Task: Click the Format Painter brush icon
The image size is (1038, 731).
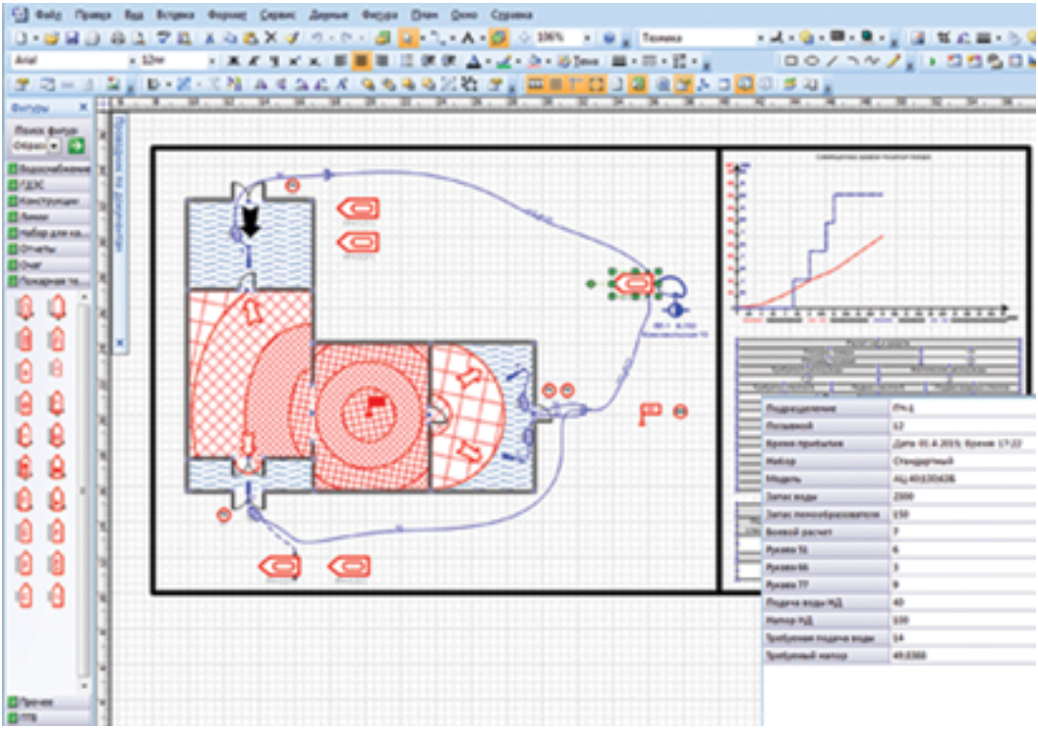Action: (292, 38)
